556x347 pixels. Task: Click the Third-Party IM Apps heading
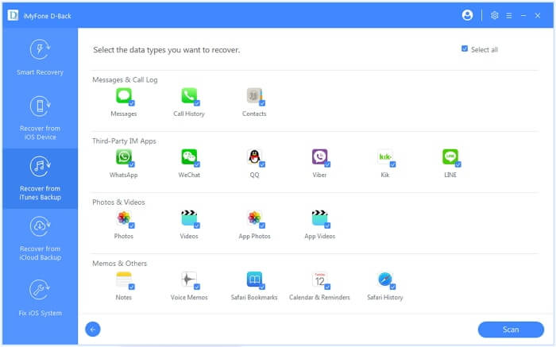tap(124, 141)
